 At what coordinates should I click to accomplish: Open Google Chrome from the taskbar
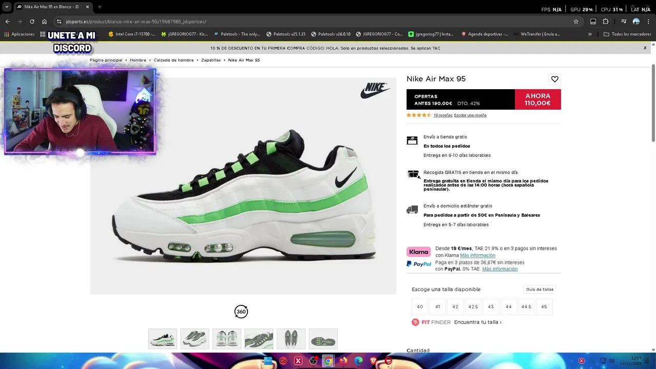coord(329,361)
